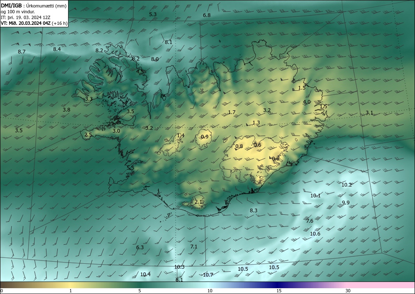Click the color scale tick labeled 0
Viewport: 415px width, 294px height.
click(x=2, y=291)
